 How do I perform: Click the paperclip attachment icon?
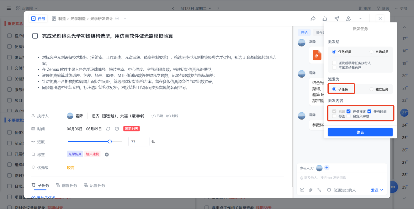tap(311, 190)
